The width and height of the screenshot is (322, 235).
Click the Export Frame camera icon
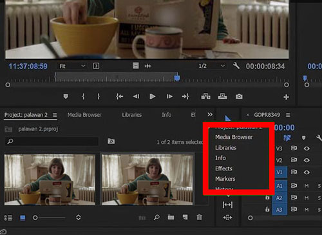tap(239, 96)
